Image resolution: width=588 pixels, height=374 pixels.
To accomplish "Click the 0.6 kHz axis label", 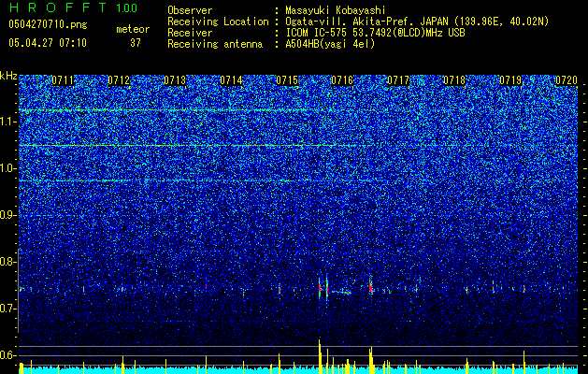I will [8, 355].
